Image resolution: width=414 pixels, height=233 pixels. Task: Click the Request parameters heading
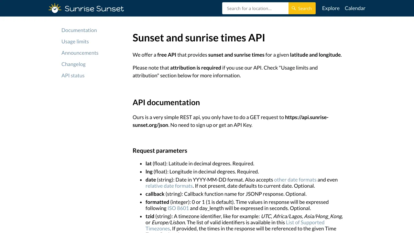[160, 150]
